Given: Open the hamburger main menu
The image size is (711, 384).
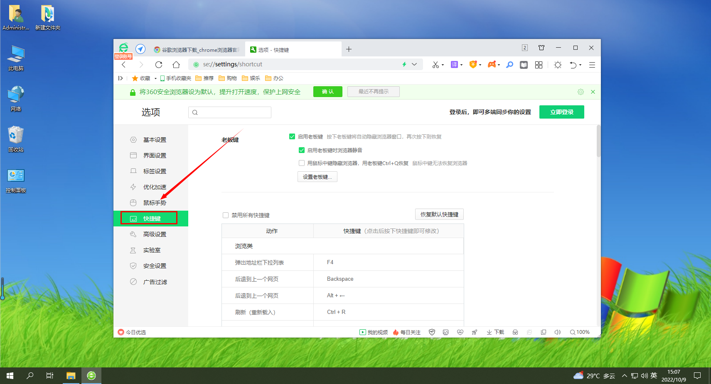Looking at the screenshot, I should pyautogui.click(x=592, y=65).
